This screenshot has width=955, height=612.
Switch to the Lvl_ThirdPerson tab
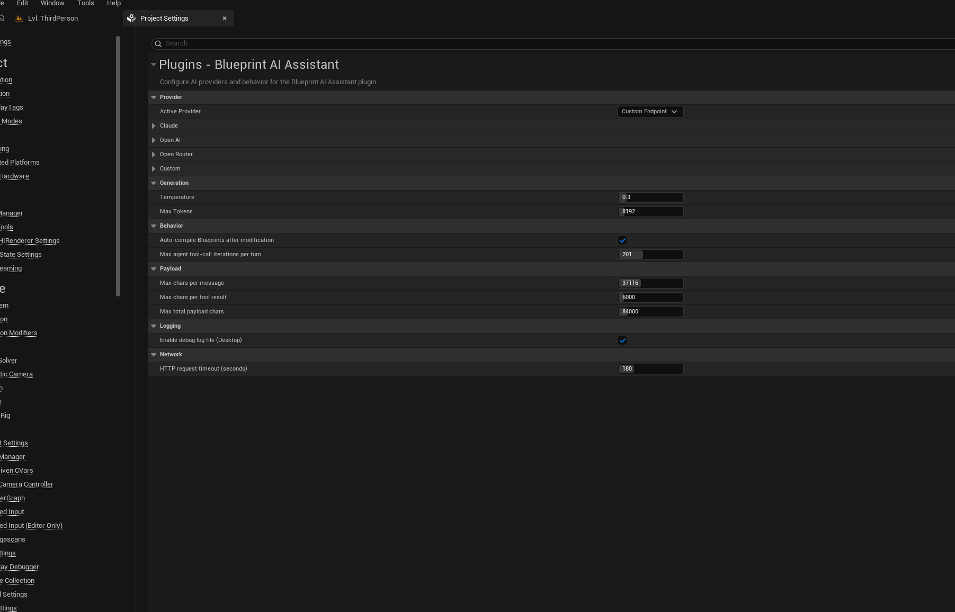click(x=53, y=18)
